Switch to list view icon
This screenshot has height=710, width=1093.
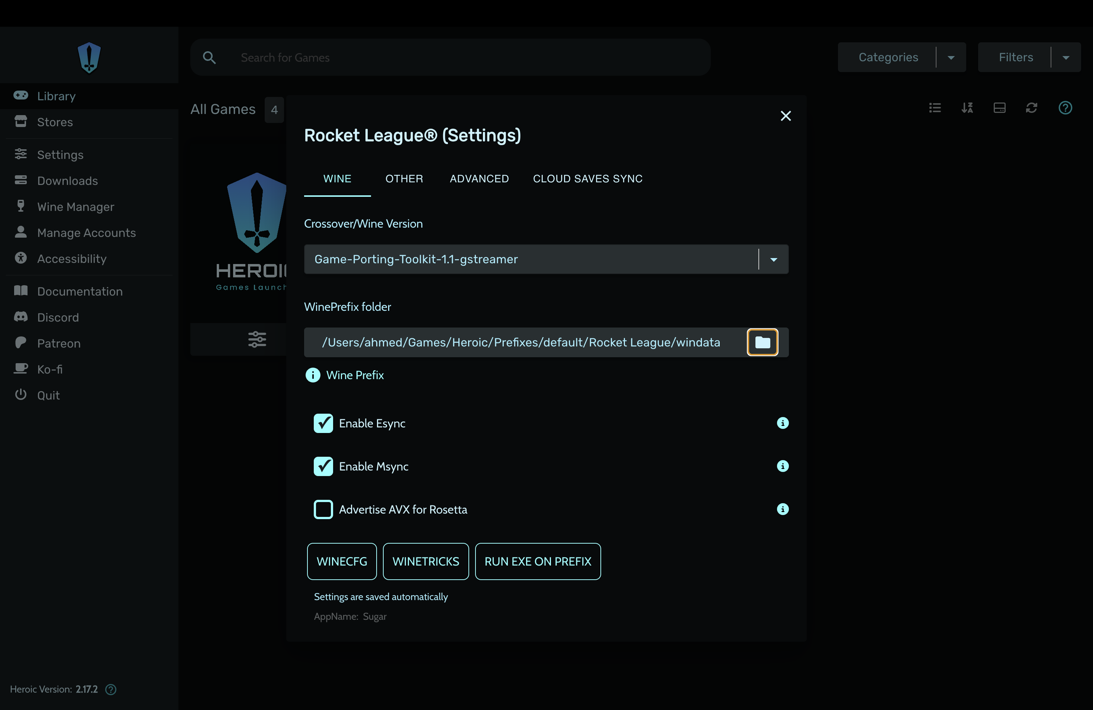point(935,108)
